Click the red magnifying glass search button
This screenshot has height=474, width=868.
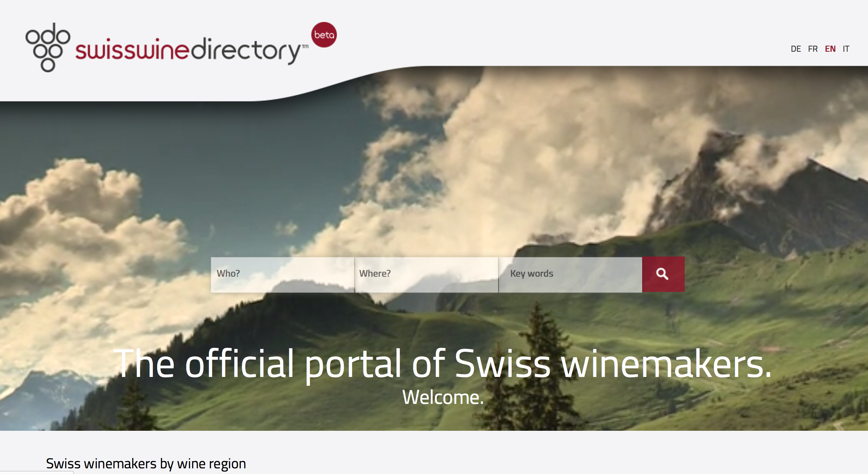[x=663, y=274]
